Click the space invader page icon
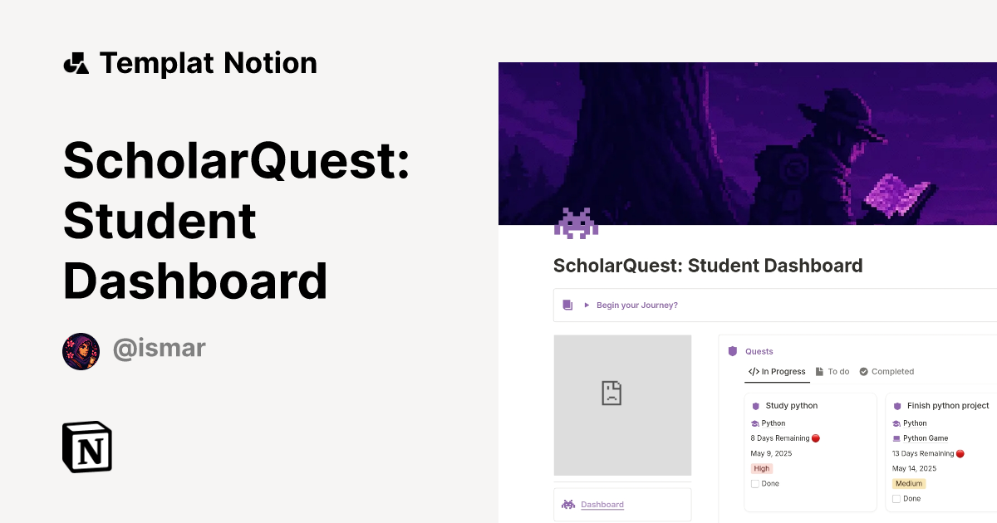The image size is (997, 523). [x=576, y=222]
